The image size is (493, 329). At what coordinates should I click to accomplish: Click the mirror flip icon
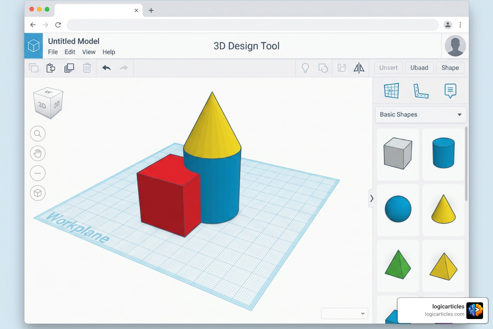359,68
